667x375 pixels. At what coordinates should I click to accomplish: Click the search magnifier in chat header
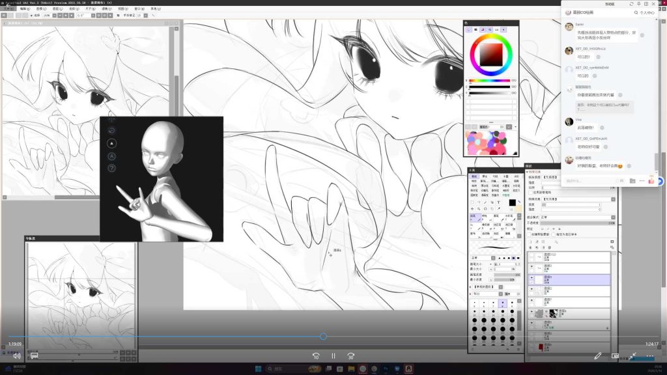pyautogui.click(x=636, y=12)
